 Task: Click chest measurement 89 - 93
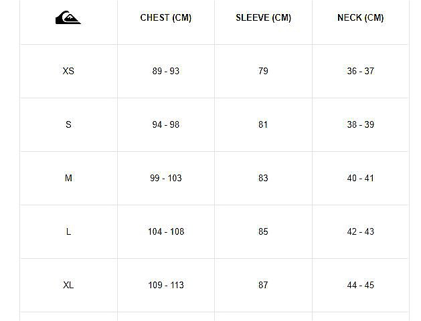tap(165, 71)
